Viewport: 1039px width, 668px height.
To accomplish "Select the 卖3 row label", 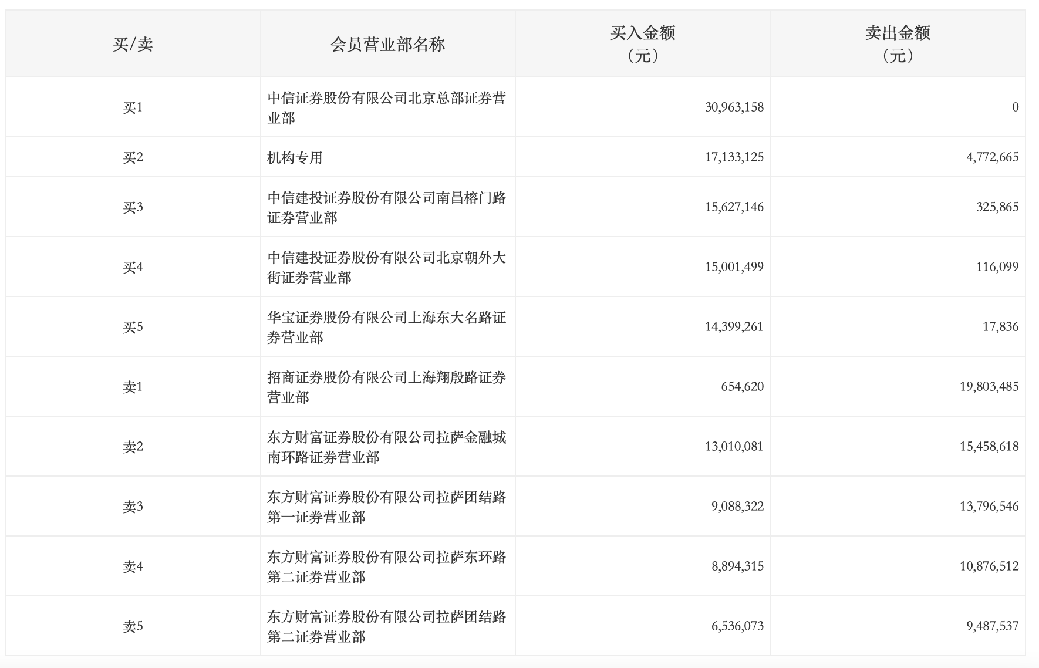I will 133,507.
